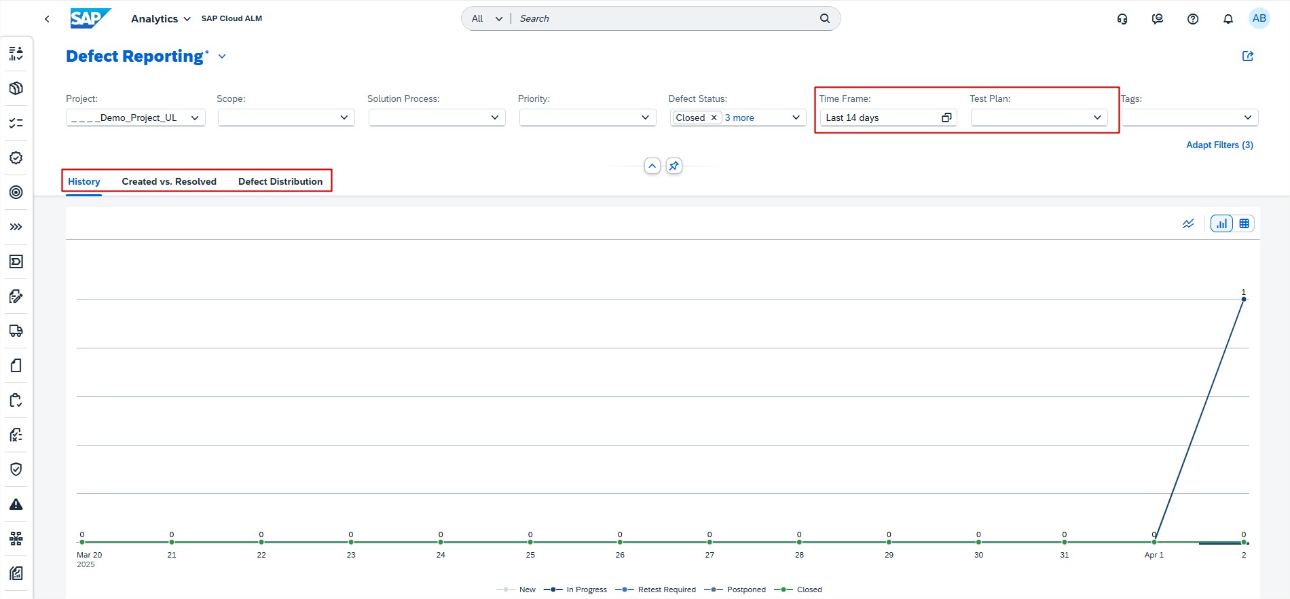Click the headset support icon
1290x599 pixels.
pyautogui.click(x=1122, y=19)
